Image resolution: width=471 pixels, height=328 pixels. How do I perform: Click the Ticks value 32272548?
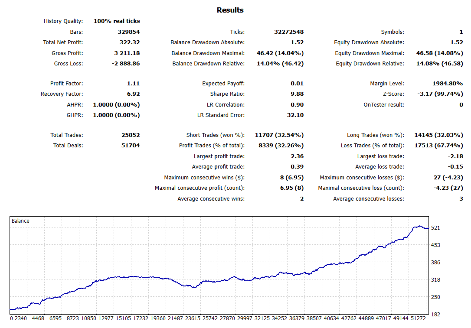click(289, 32)
